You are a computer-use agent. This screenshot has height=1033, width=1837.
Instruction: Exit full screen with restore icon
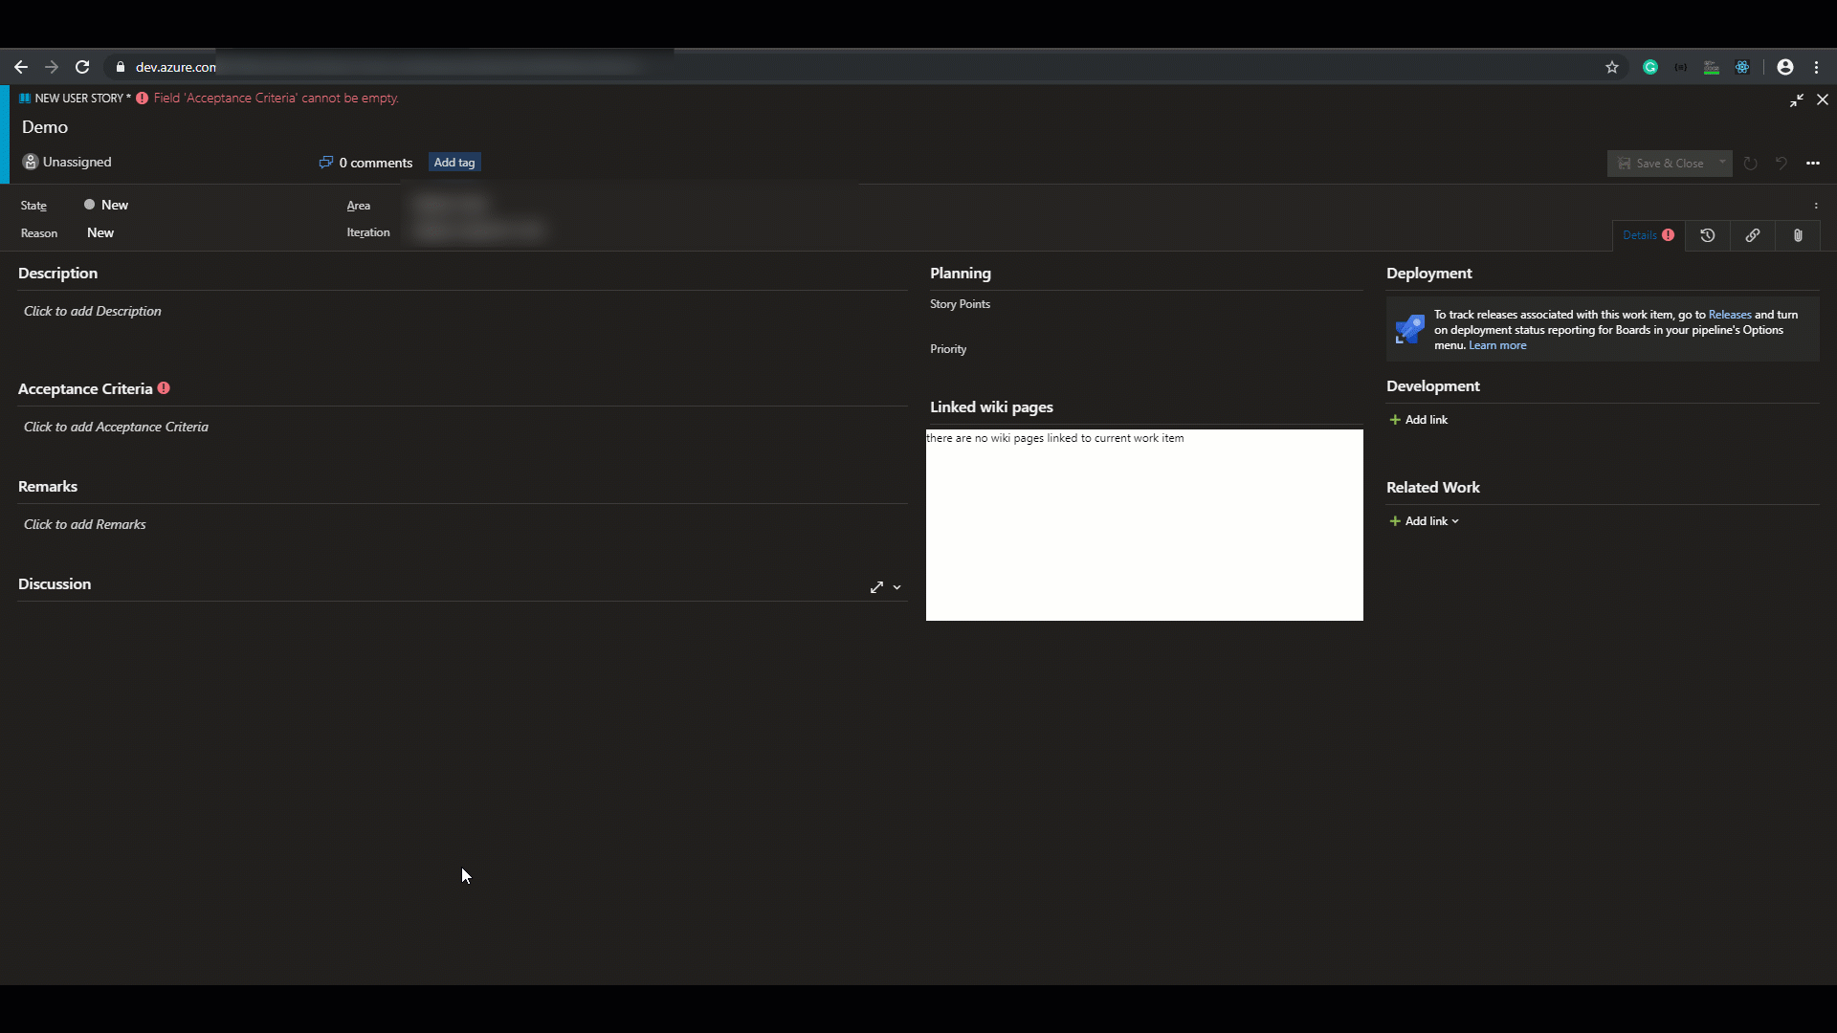click(x=1797, y=99)
